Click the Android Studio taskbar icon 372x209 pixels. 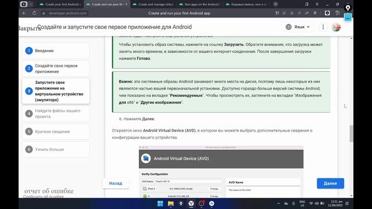coord(212,203)
